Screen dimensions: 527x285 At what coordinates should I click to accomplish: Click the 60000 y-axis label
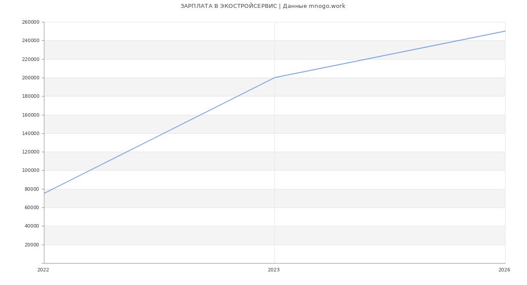(32, 208)
